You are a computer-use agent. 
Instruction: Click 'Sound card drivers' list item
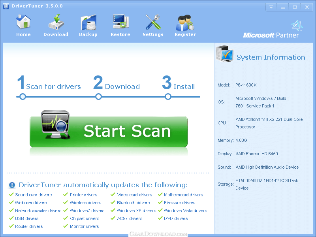[34, 195]
